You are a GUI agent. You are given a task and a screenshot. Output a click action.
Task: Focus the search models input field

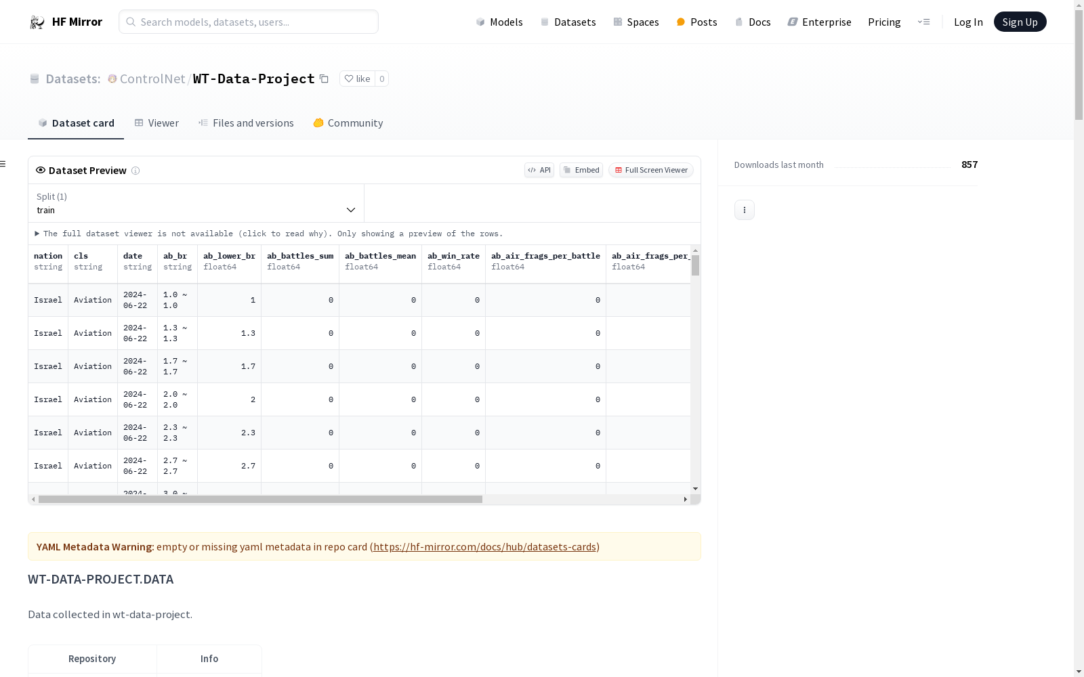click(x=249, y=22)
